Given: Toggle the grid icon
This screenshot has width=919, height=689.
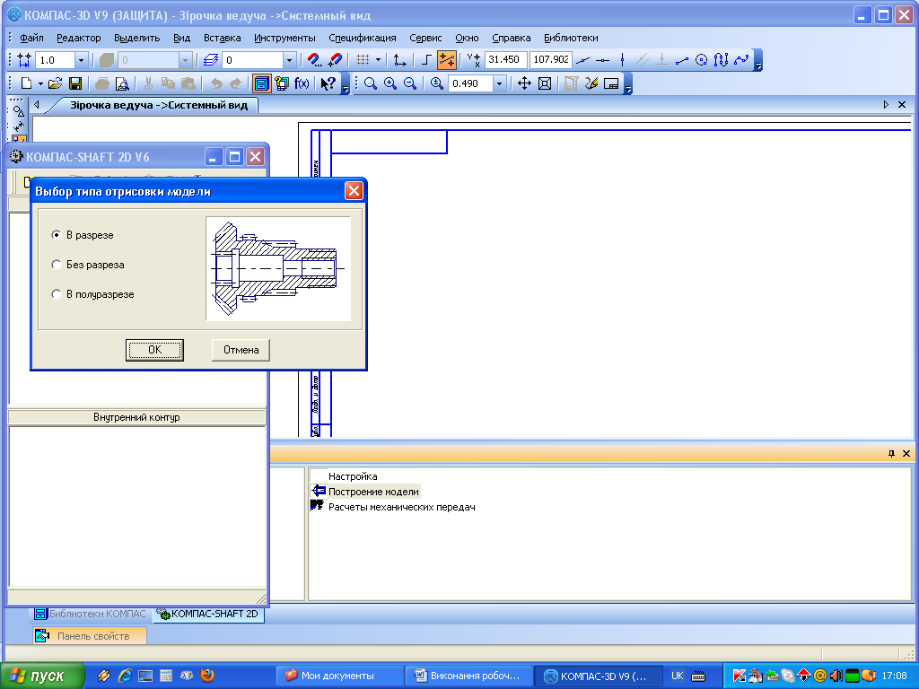Looking at the screenshot, I should pos(363,60).
